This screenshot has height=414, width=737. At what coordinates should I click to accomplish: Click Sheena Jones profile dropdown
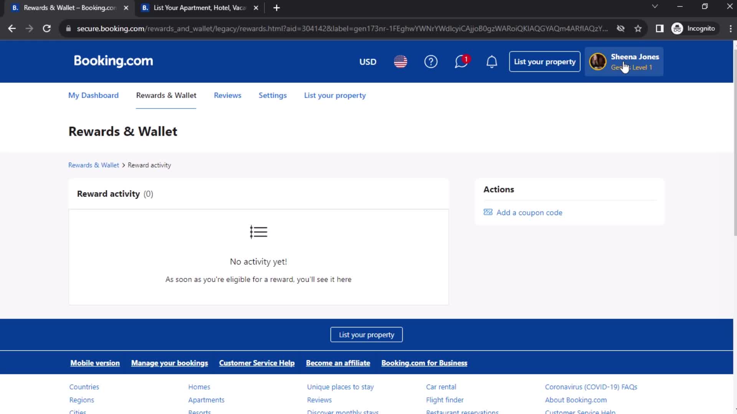[x=624, y=61]
